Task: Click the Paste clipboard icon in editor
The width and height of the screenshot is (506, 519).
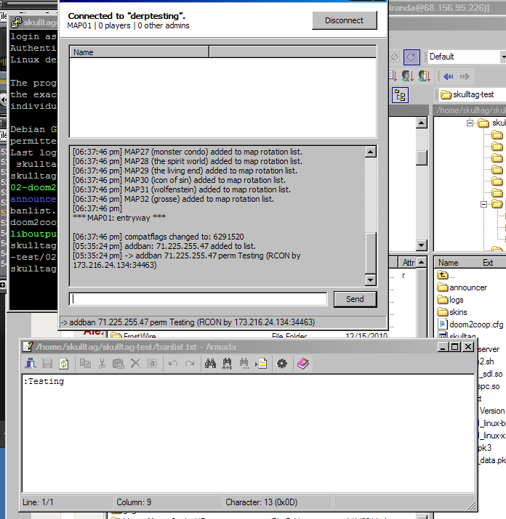Action: (x=118, y=364)
